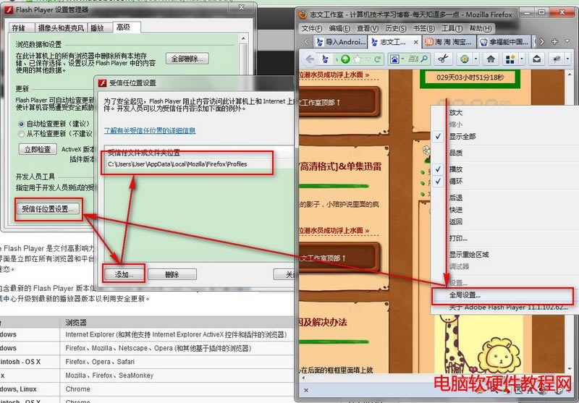This screenshot has height=403, width=579.
Task: Click the scissors screenshot toolbar icon
Action: pos(441,59)
